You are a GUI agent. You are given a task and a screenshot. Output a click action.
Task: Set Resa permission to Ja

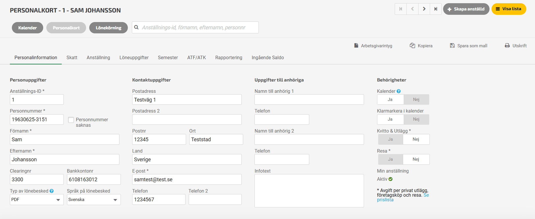pyautogui.click(x=390, y=159)
